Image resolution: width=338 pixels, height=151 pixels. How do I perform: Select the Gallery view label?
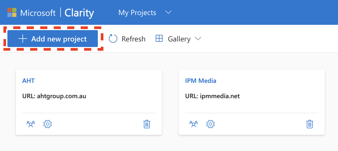[179, 39]
